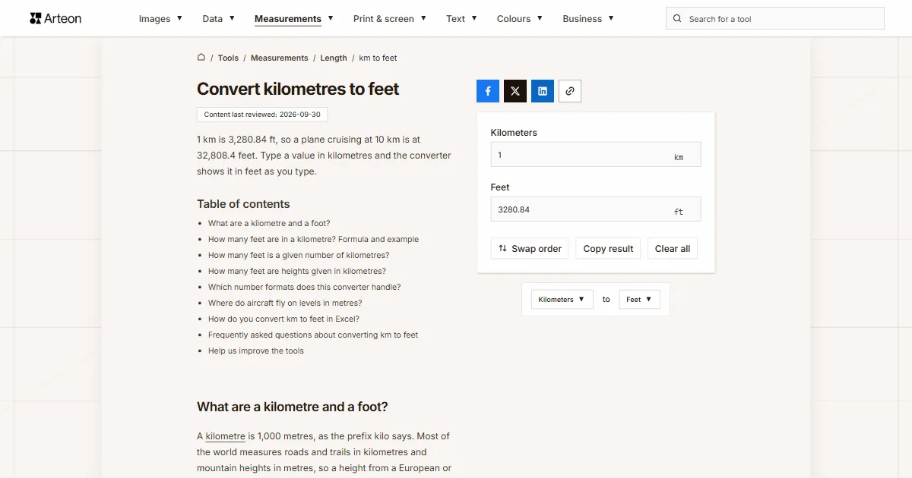This screenshot has width=912, height=478.
Task: Open the Text menu
Action: (461, 19)
